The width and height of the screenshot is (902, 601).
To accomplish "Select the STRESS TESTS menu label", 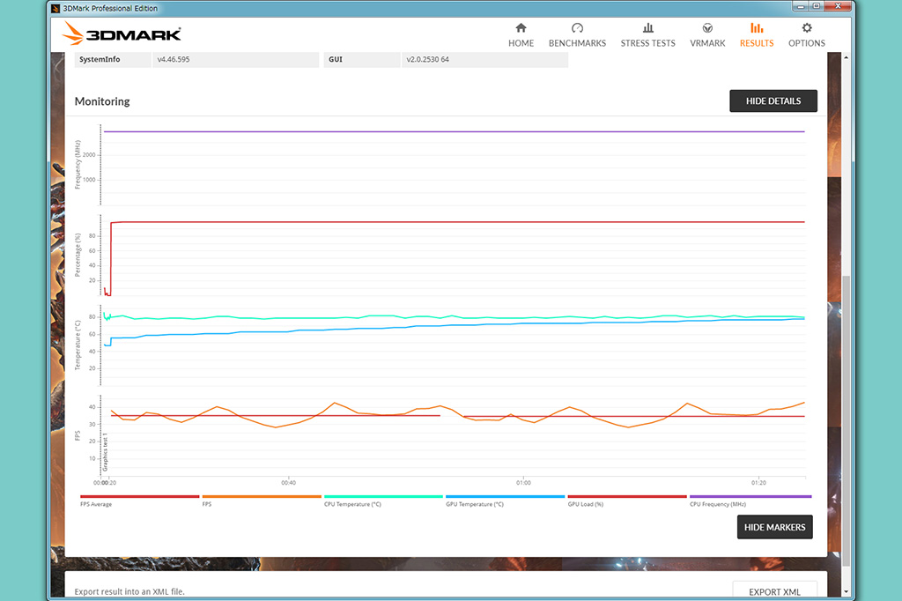I will tap(647, 43).
